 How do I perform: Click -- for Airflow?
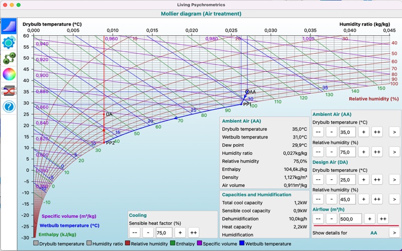[x=318, y=219]
